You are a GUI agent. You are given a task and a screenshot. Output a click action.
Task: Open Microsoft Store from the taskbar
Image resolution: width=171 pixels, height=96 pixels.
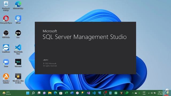pos(61,93)
